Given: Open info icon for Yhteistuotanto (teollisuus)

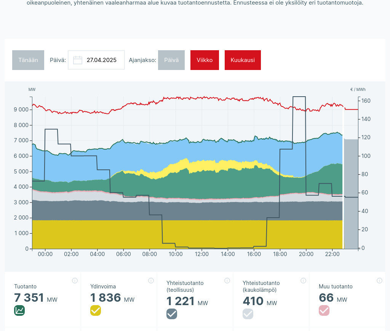Looking at the screenshot, I should click(227, 281).
